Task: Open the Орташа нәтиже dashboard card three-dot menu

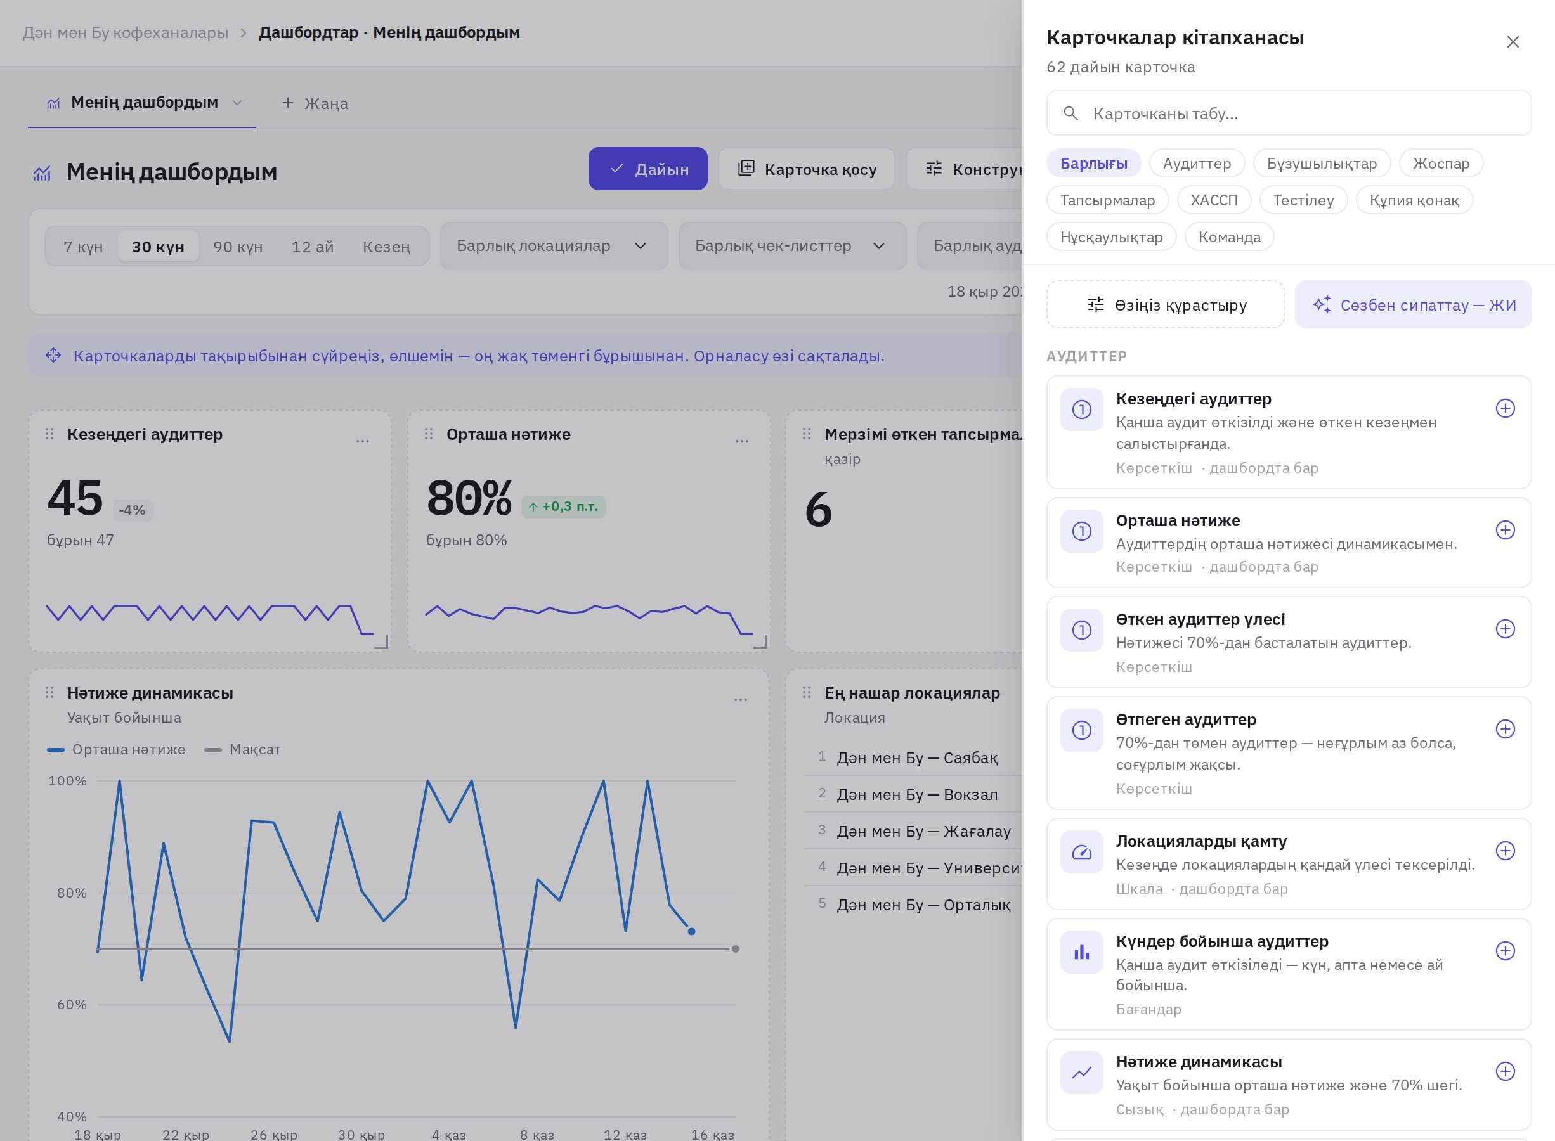Action: [x=742, y=440]
